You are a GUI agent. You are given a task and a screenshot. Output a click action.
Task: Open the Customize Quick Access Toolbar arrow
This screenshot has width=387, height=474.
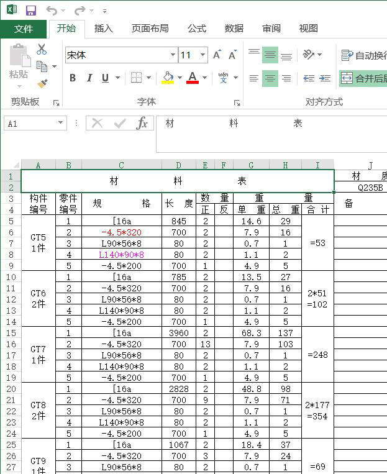click(104, 11)
